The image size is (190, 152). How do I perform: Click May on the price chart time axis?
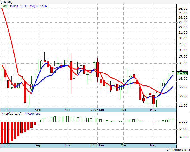pyautogui.click(x=153, y=110)
